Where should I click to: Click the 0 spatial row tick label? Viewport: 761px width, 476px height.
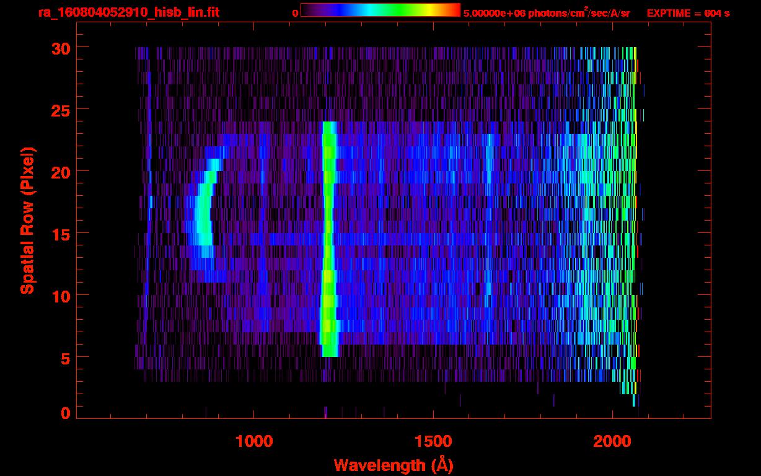point(66,413)
